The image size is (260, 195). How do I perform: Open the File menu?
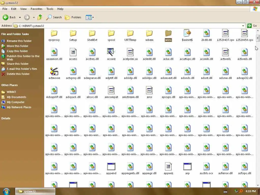point(5,9)
